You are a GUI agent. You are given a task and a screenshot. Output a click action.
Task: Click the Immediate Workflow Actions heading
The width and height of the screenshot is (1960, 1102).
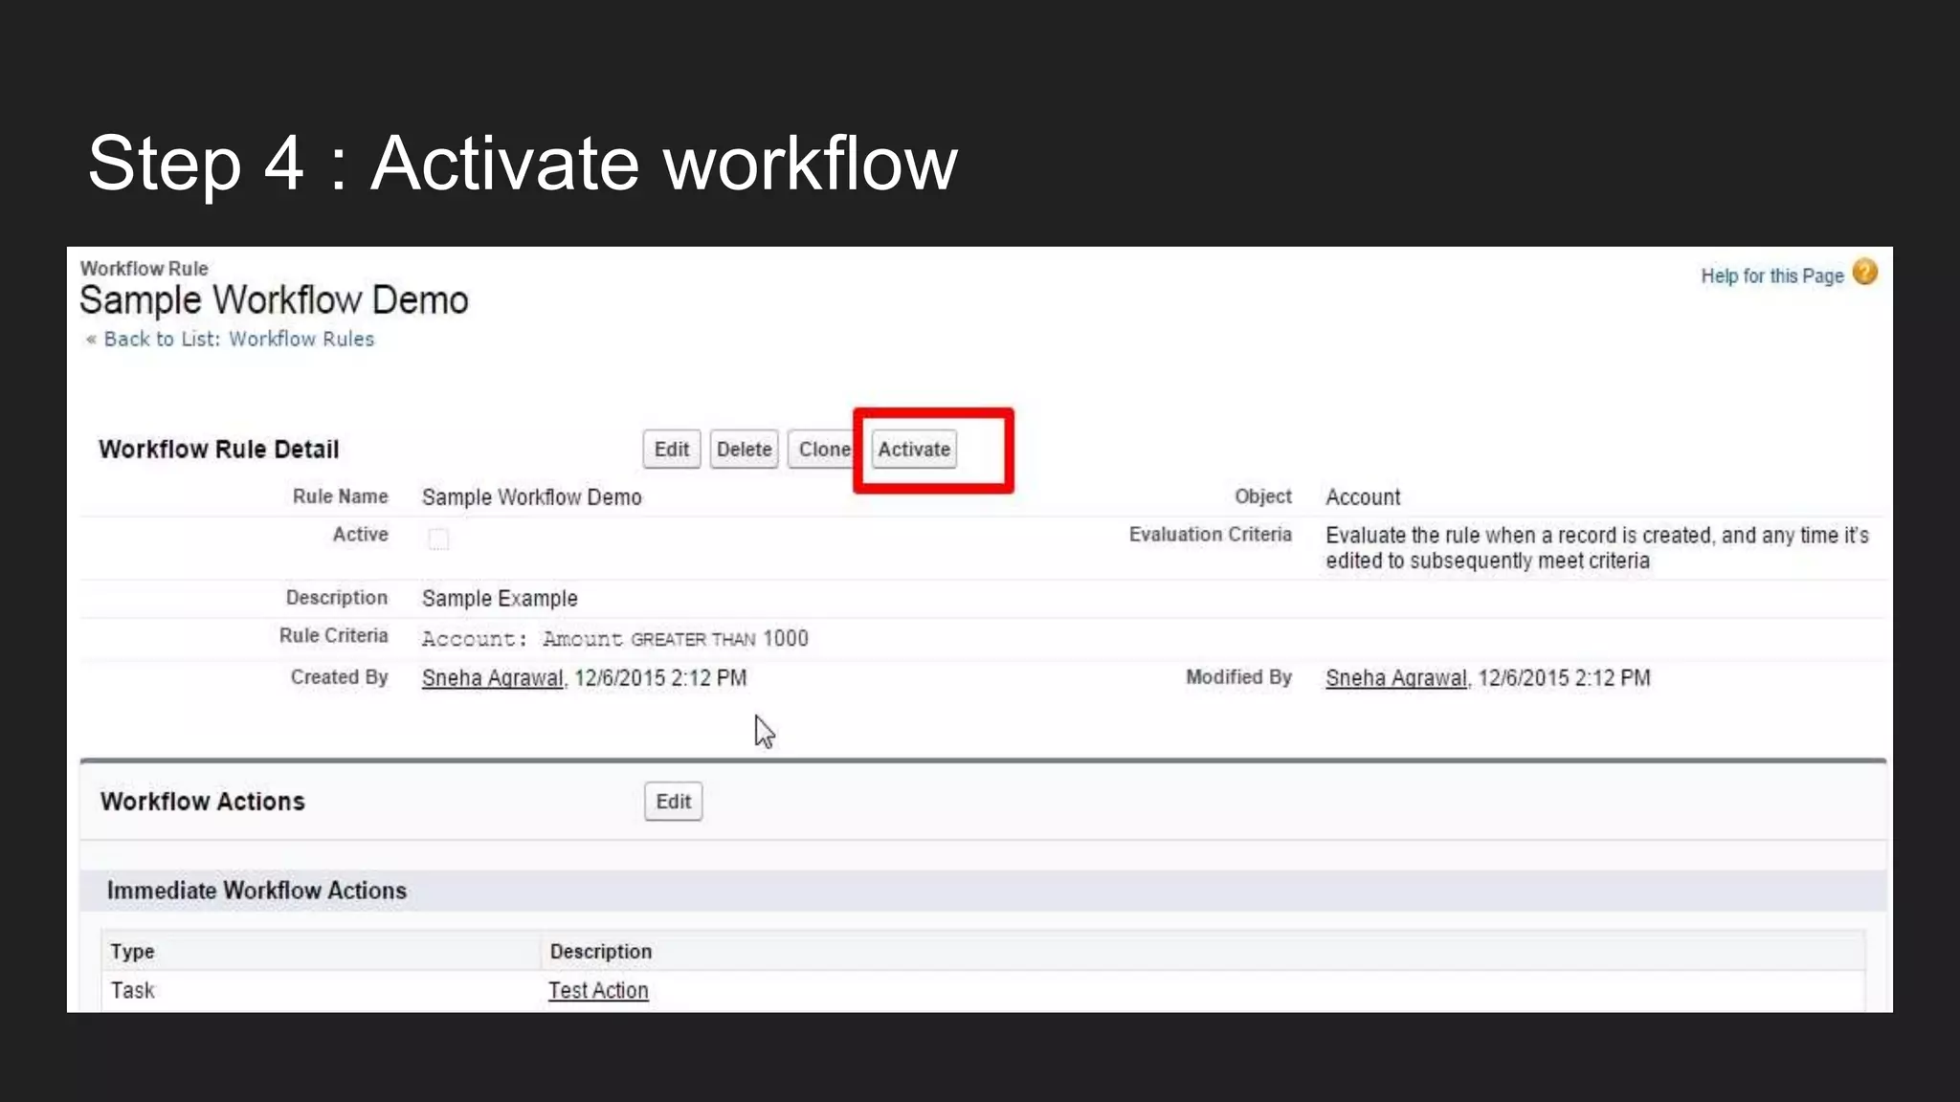pos(256,891)
